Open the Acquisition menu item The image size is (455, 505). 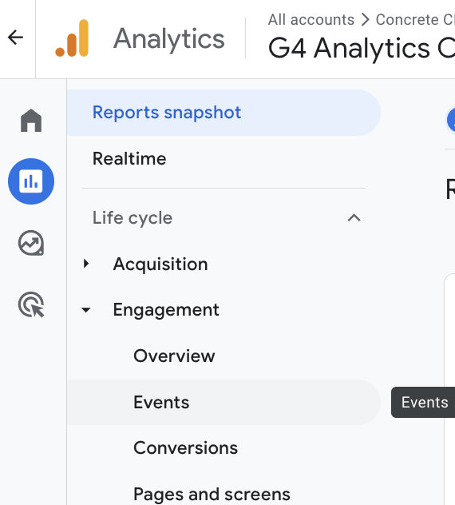[x=160, y=264]
